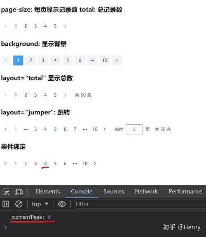Click previous arrow in layout total pagination
This screenshot has height=237, width=206.
(6, 95)
